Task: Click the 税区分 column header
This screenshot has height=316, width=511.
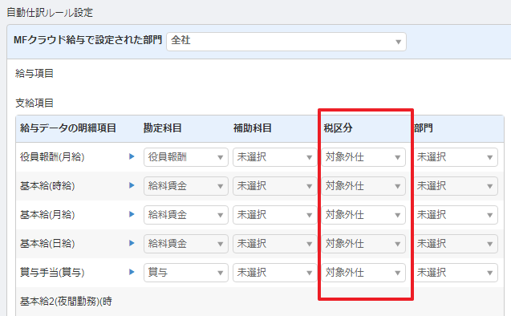Action: pos(338,128)
